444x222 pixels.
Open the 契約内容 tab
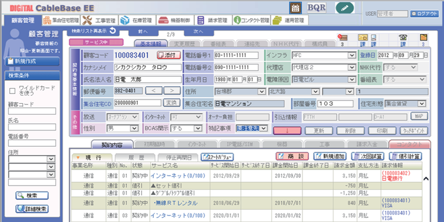point(112,144)
